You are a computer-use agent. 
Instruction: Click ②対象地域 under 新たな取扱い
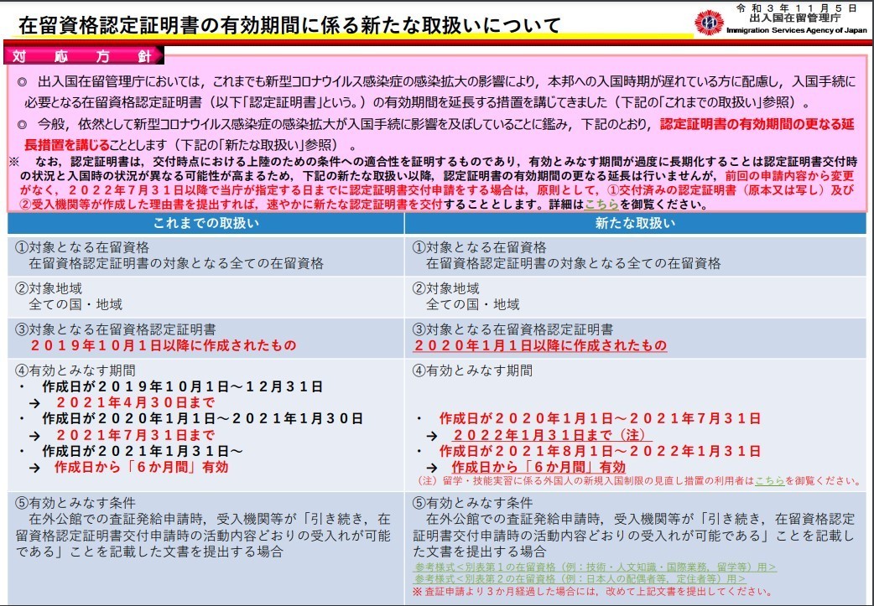tap(446, 288)
